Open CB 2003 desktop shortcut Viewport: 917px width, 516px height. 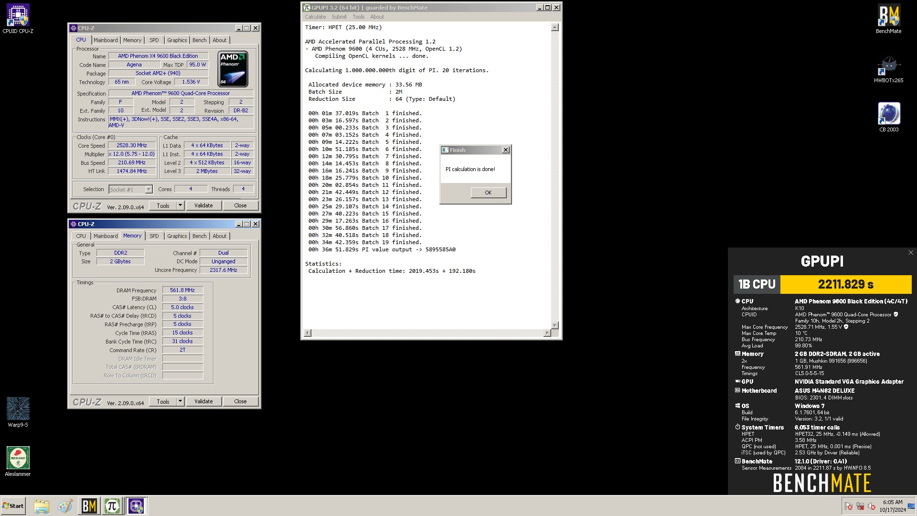coord(889,117)
